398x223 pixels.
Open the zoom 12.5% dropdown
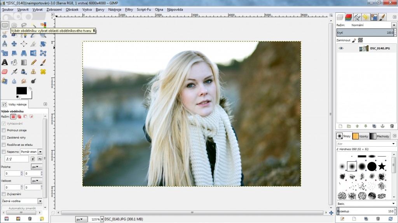tap(102, 219)
